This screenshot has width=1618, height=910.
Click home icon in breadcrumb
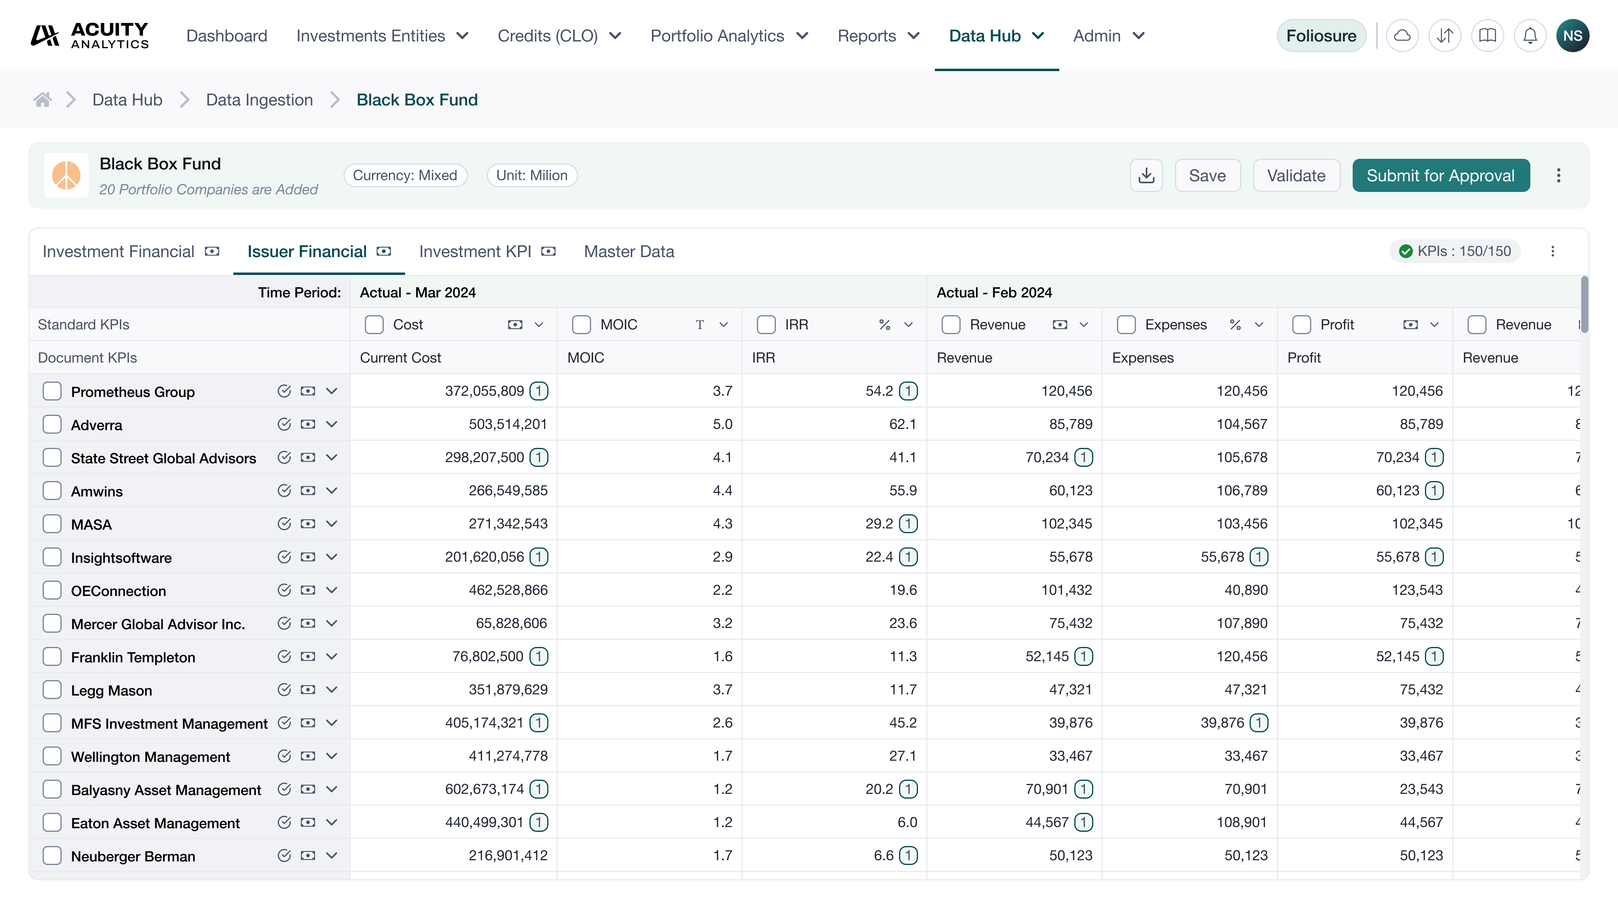[x=43, y=100]
